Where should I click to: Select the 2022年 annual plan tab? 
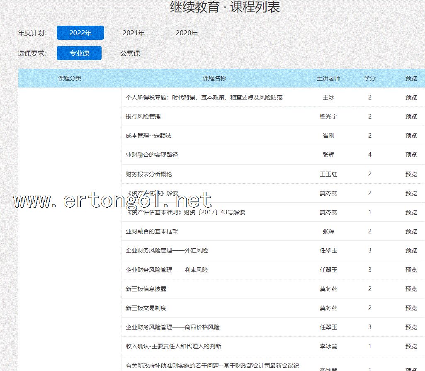[80, 33]
